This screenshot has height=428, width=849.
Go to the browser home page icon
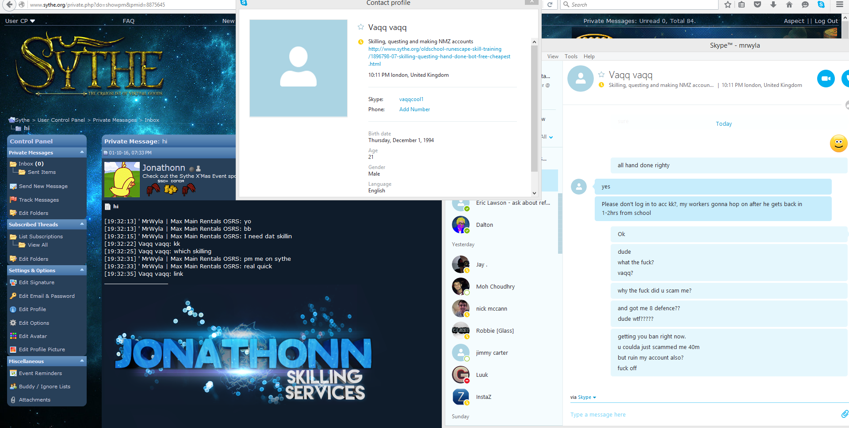click(x=789, y=5)
